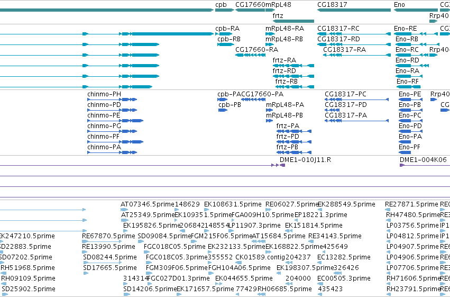Screen dimensions: 450x297
Task: Click EST SD17665.5prime
Action: [86, 273]
